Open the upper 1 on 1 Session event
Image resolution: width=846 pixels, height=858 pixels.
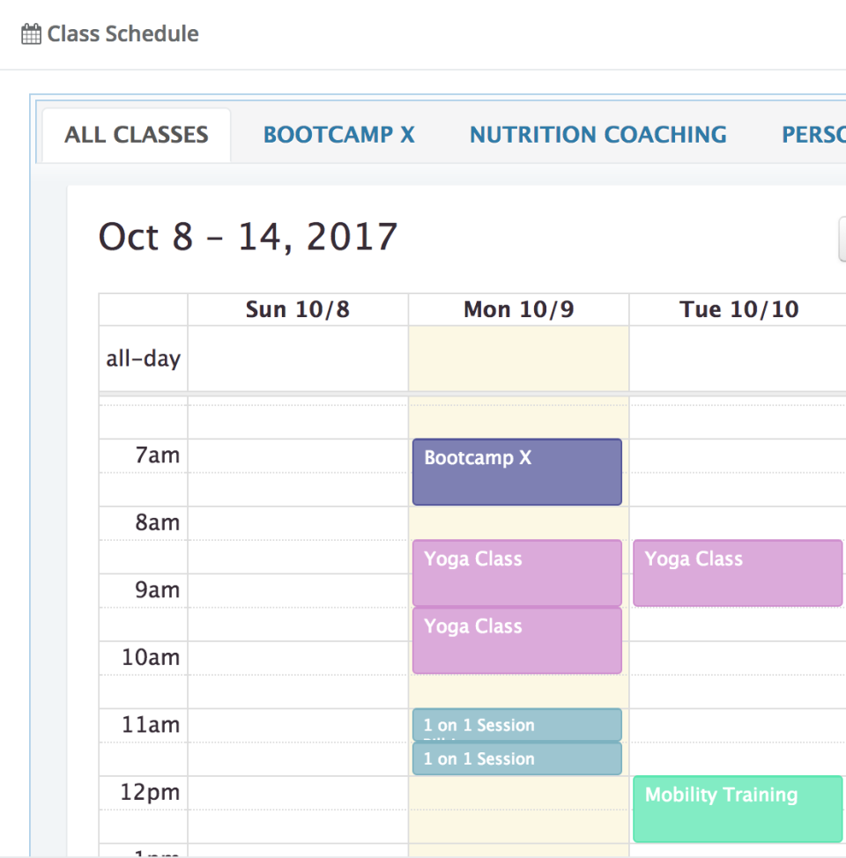click(x=517, y=725)
